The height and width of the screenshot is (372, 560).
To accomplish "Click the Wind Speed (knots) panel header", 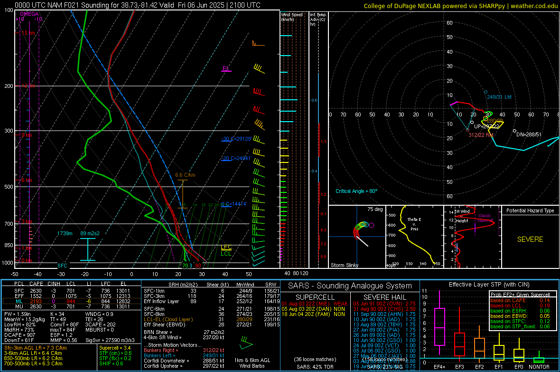I will coord(291,17).
